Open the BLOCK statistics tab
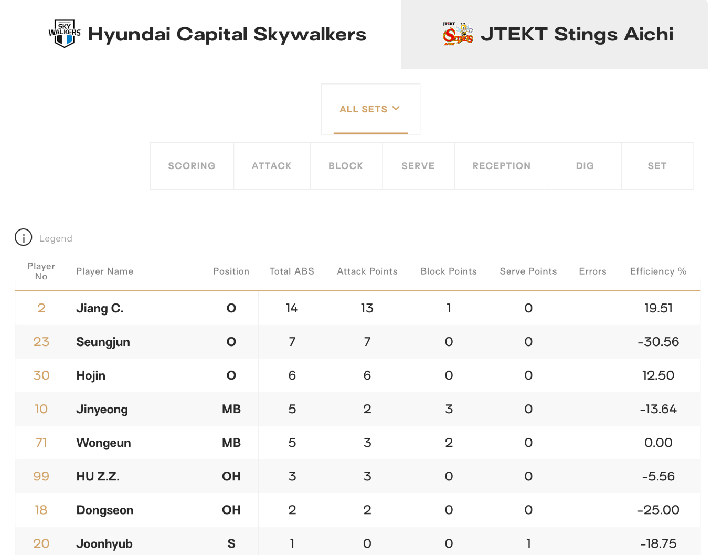 346,166
